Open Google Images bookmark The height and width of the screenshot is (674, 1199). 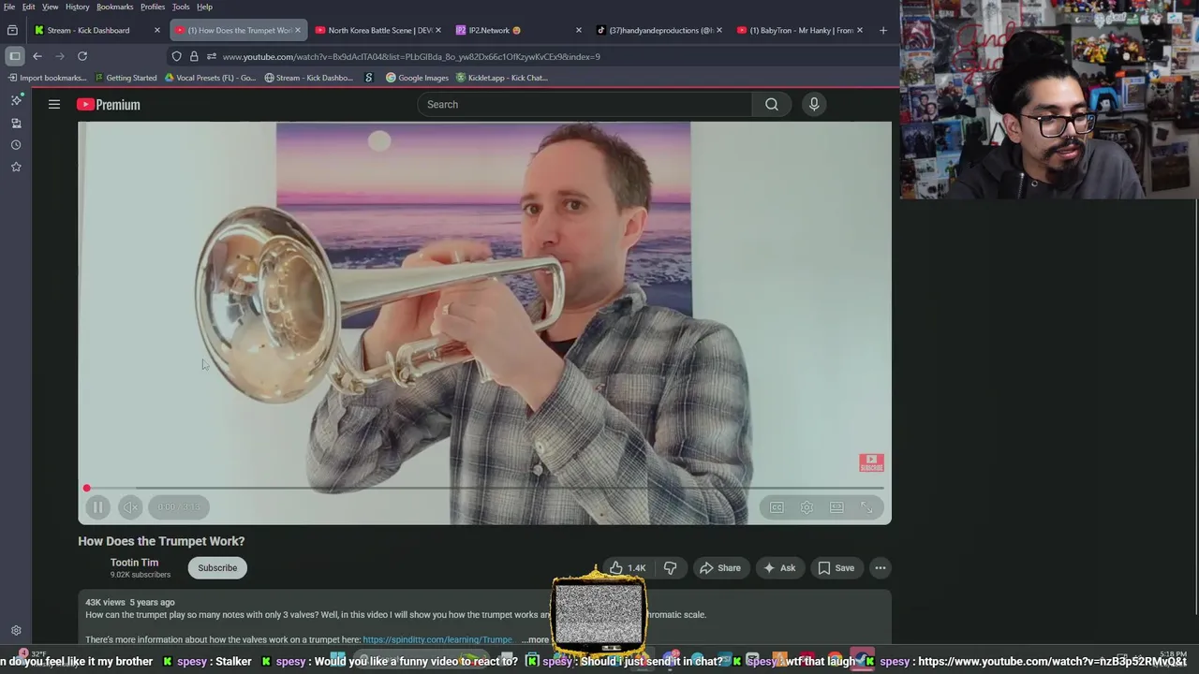(417, 78)
